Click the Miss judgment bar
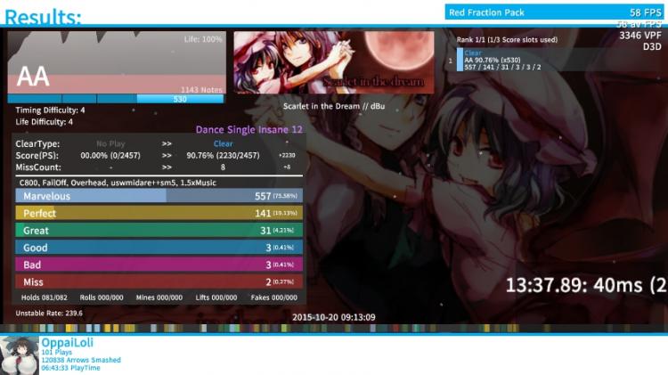Screen dimensions: 668x375 [x=159, y=281]
